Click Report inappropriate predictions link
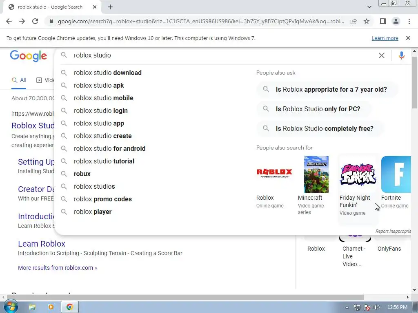 point(393,231)
